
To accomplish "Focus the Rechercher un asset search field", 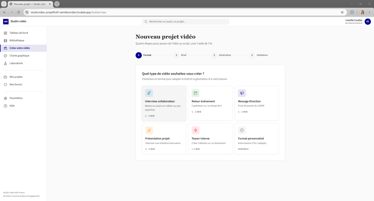I will coord(186,22).
